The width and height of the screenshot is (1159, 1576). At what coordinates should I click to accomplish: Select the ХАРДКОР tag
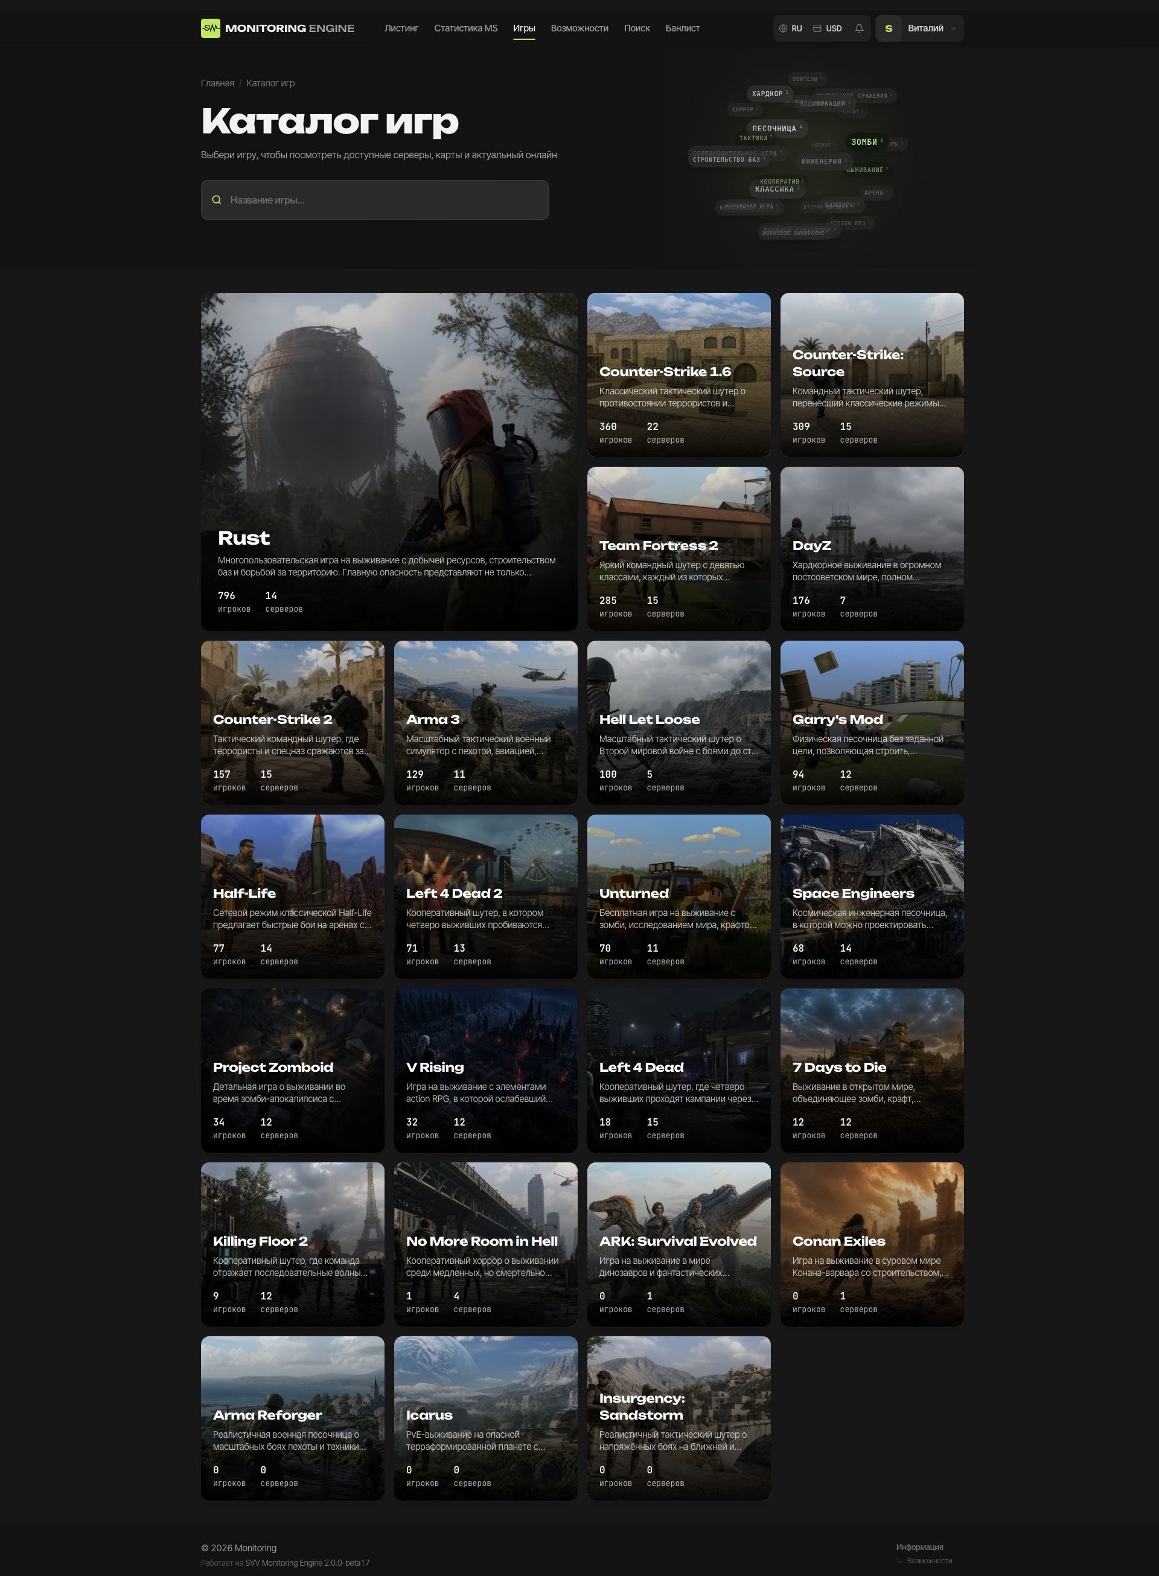coord(769,94)
